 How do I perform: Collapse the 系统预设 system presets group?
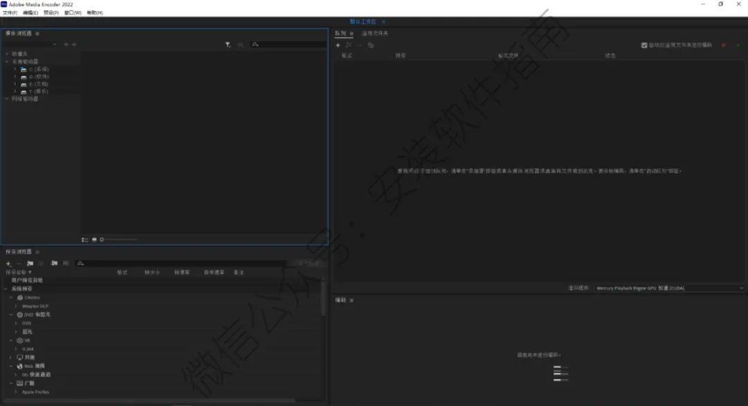pos(6,289)
